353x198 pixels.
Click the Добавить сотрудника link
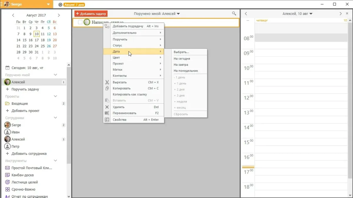(29, 154)
